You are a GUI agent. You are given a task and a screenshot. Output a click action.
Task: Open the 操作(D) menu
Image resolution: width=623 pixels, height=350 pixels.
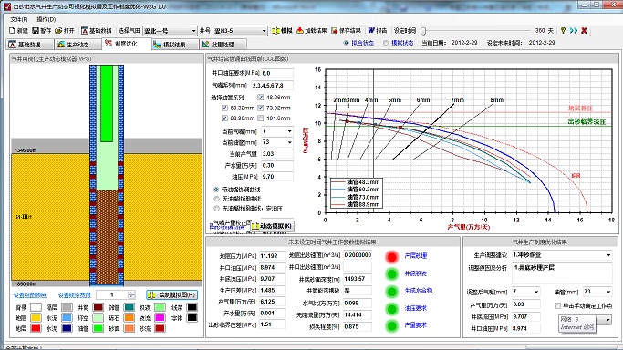pos(47,19)
